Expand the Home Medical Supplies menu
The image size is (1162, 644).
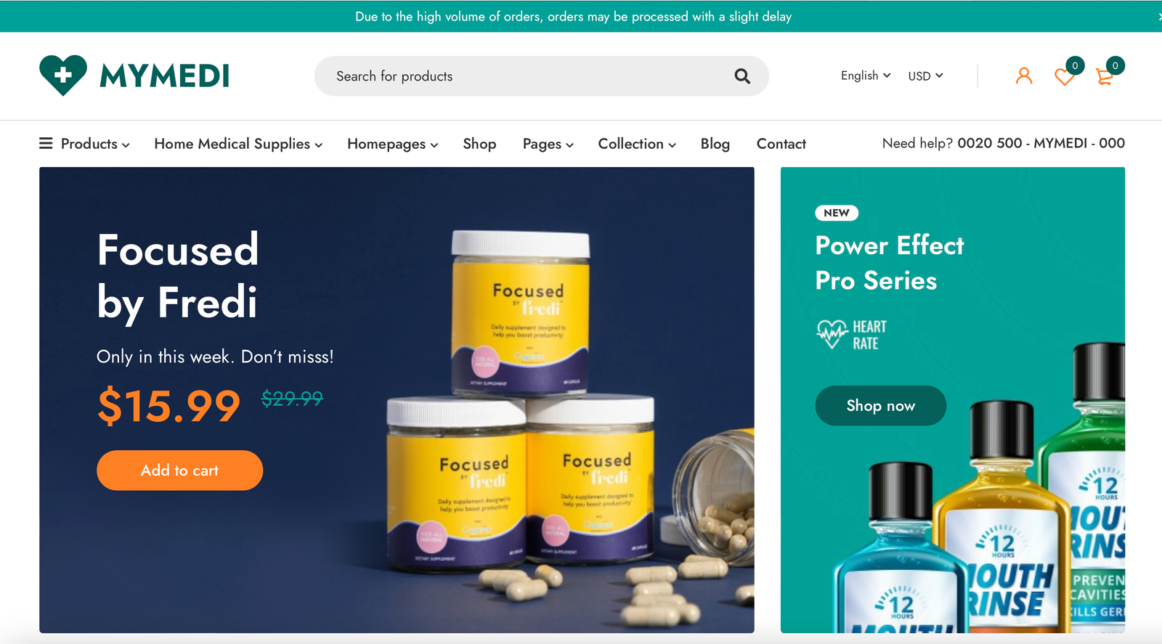click(238, 144)
